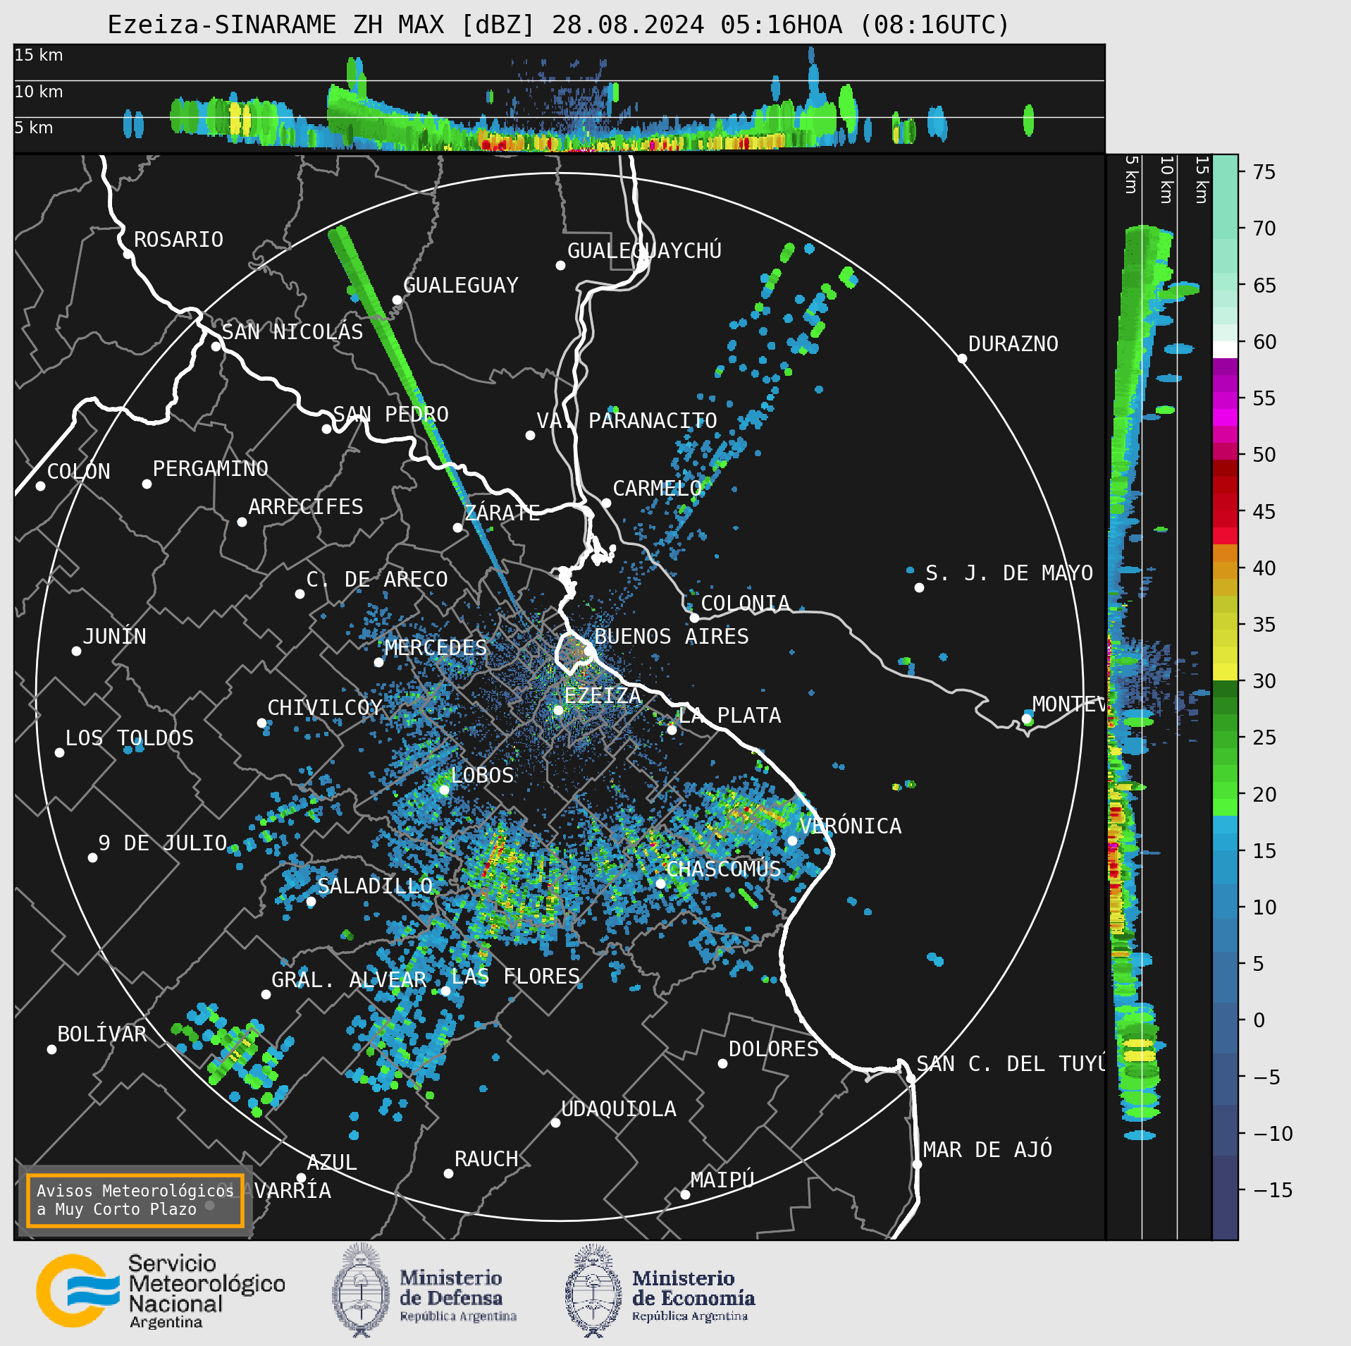Click the Ezeiza-SINARAME radar title text
The width and height of the screenshot is (1351, 1346).
(559, 25)
